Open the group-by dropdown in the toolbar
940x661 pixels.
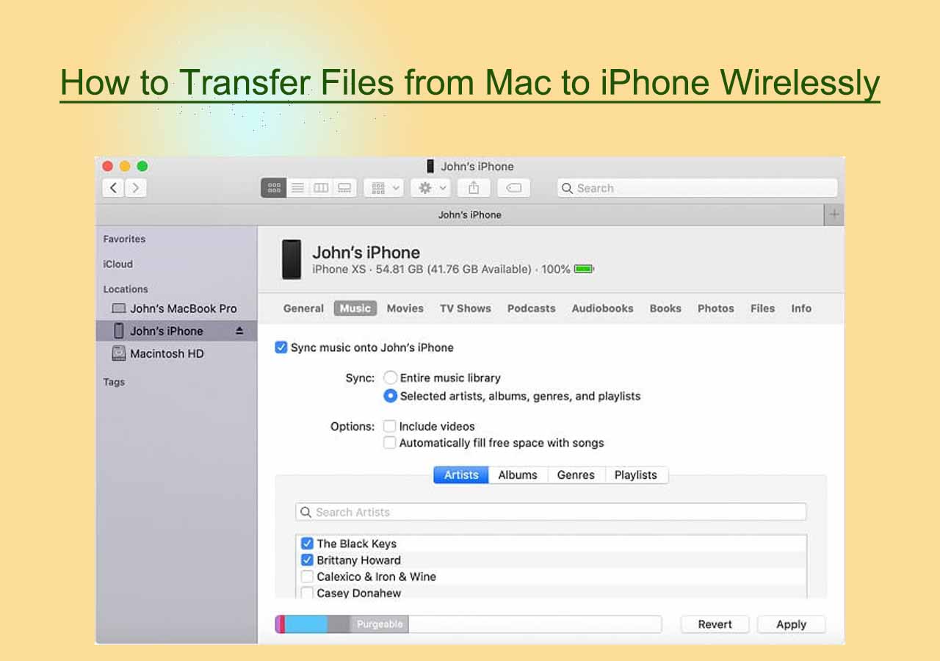[x=383, y=187]
